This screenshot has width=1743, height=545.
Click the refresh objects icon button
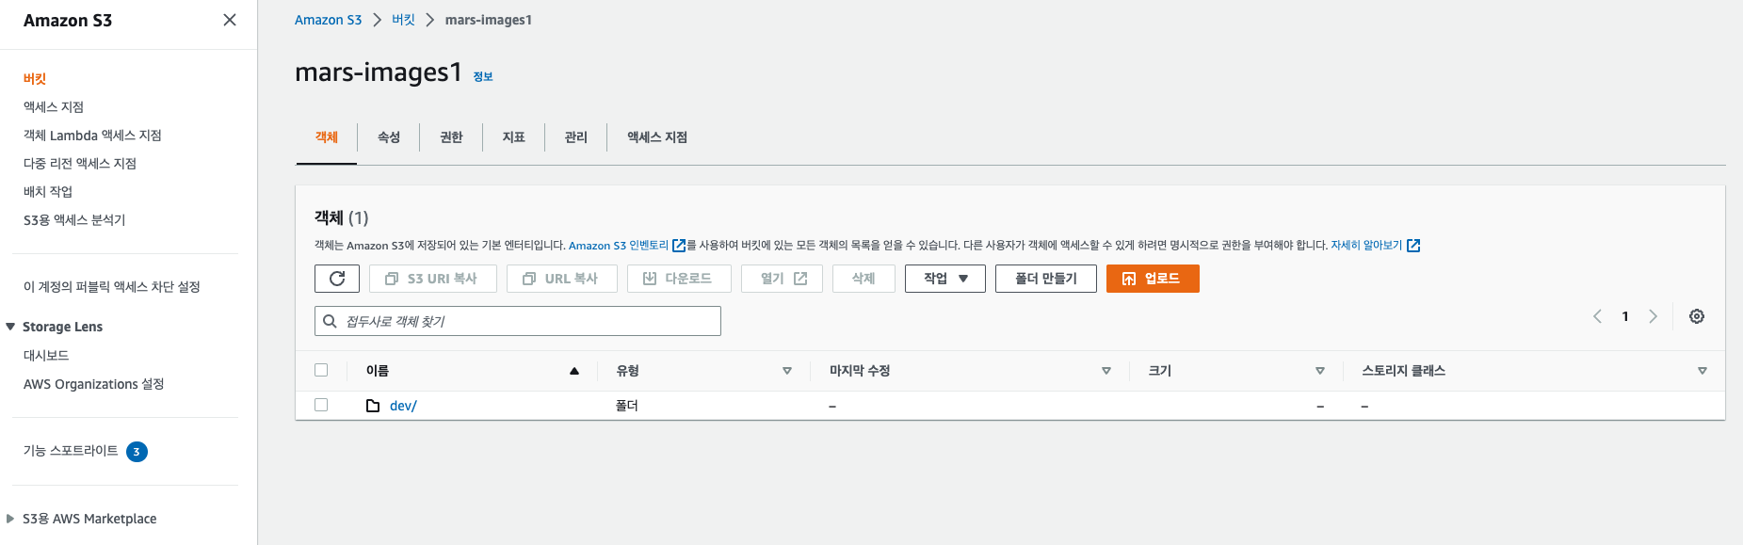(x=337, y=279)
